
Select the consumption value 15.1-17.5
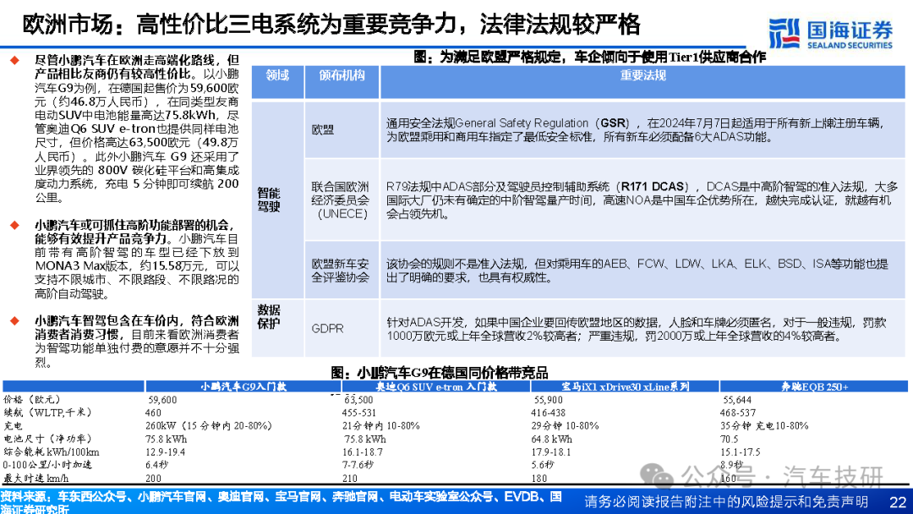[x=741, y=452]
